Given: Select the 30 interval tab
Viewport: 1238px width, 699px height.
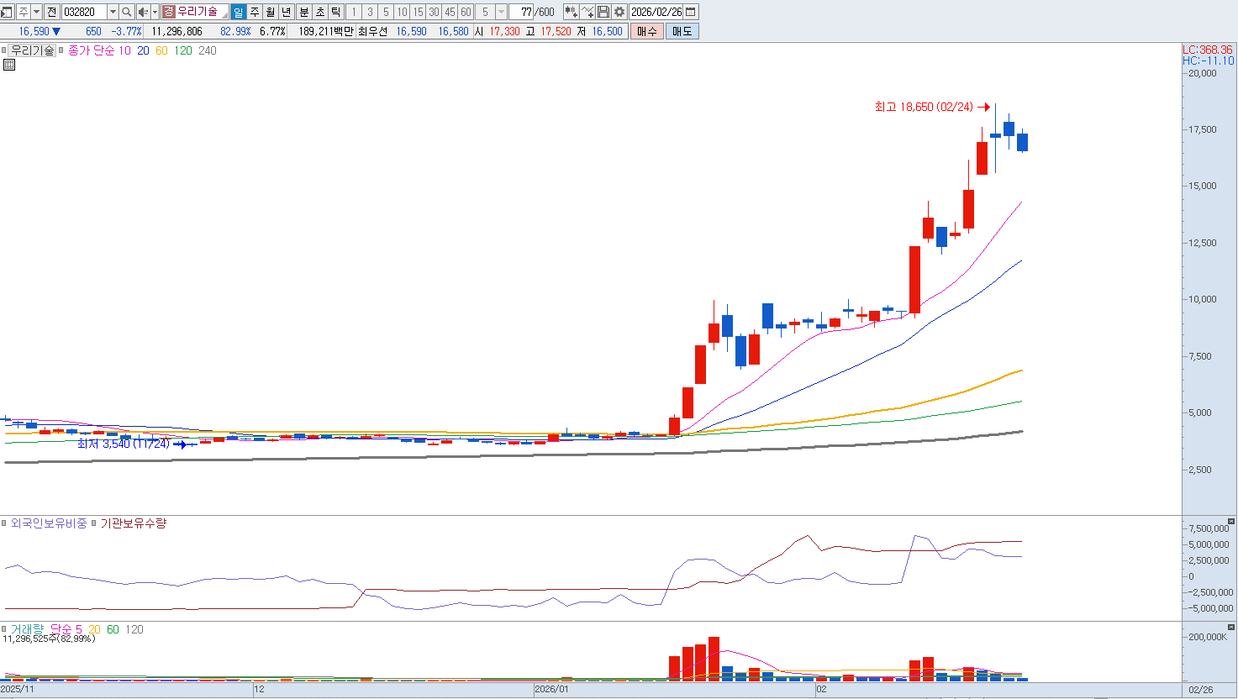Looking at the screenshot, I should pos(434,12).
